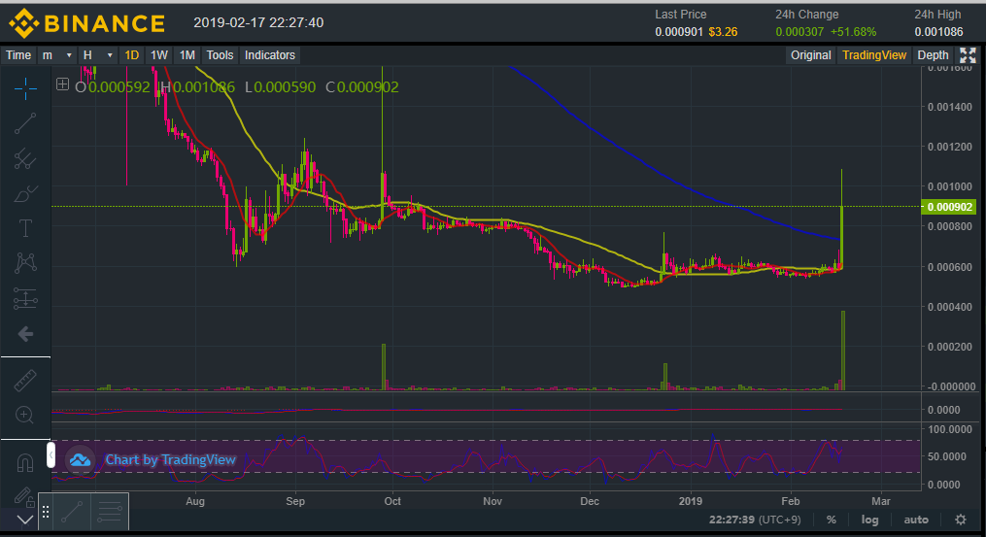
Task: Select the text annotation tool
Action: pyautogui.click(x=25, y=228)
